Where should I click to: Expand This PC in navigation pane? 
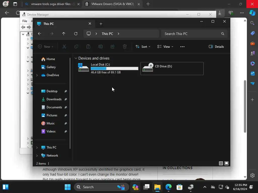pyautogui.click(x=37, y=148)
